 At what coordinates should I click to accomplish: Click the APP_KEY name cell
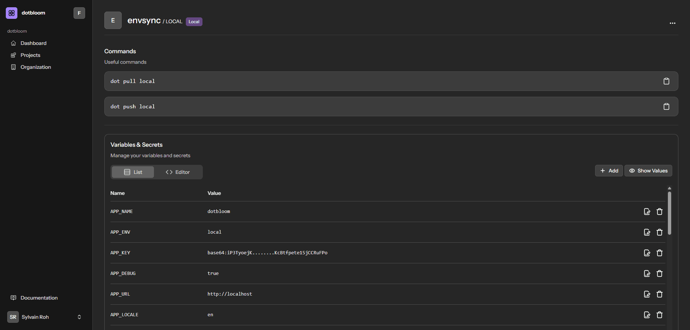click(x=120, y=253)
